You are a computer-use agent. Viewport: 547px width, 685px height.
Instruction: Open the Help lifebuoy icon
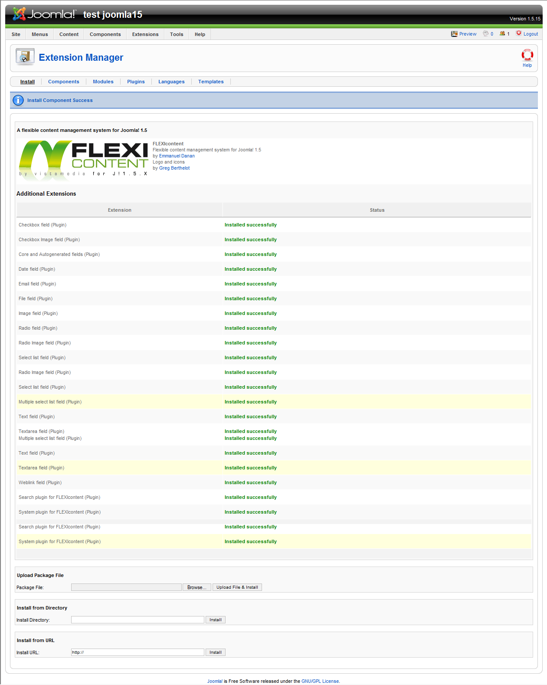click(x=527, y=55)
